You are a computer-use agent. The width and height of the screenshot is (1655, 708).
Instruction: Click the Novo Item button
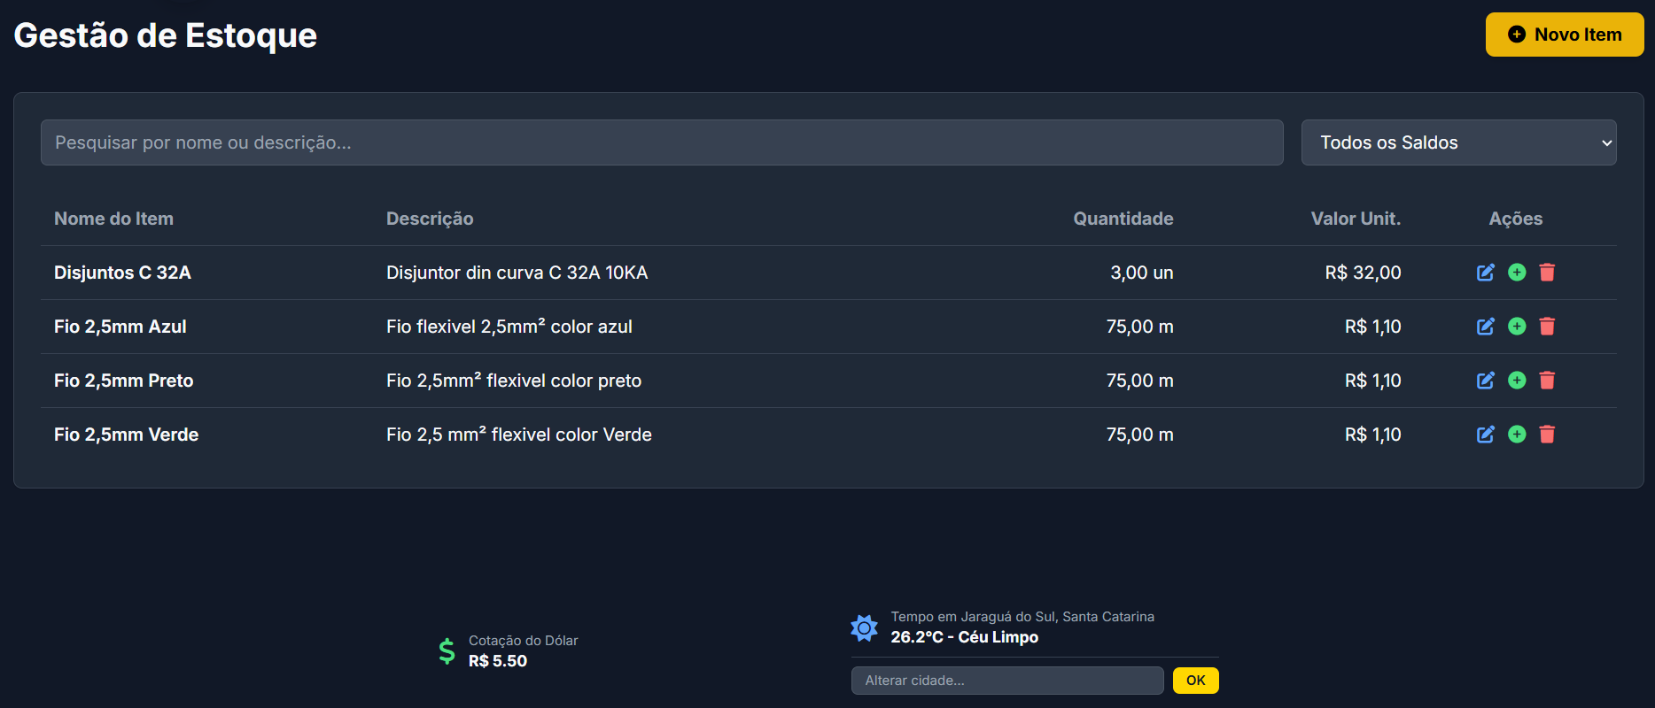(x=1565, y=35)
